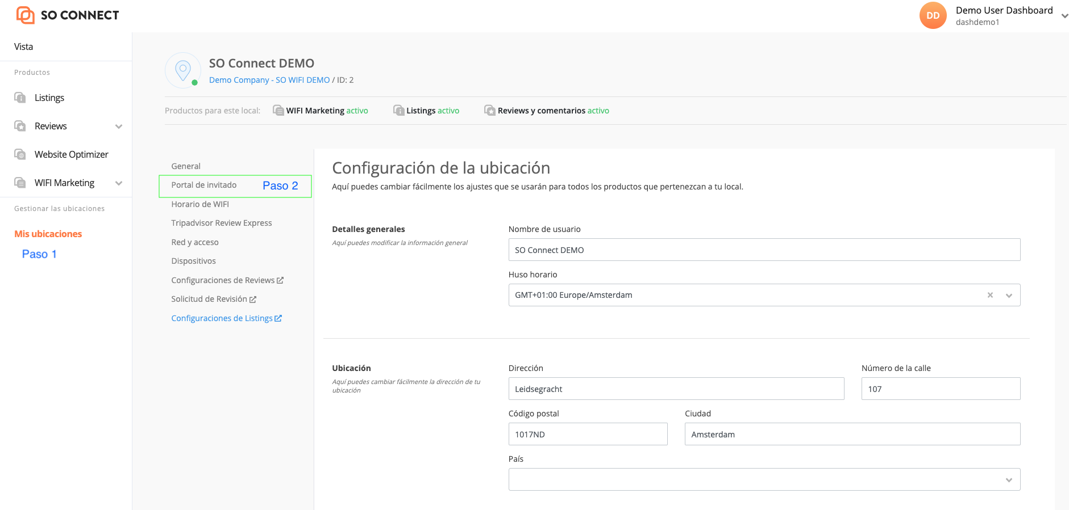Viewport: 1069px width, 510px height.
Task: Open the País dropdown
Action: coord(764,479)
